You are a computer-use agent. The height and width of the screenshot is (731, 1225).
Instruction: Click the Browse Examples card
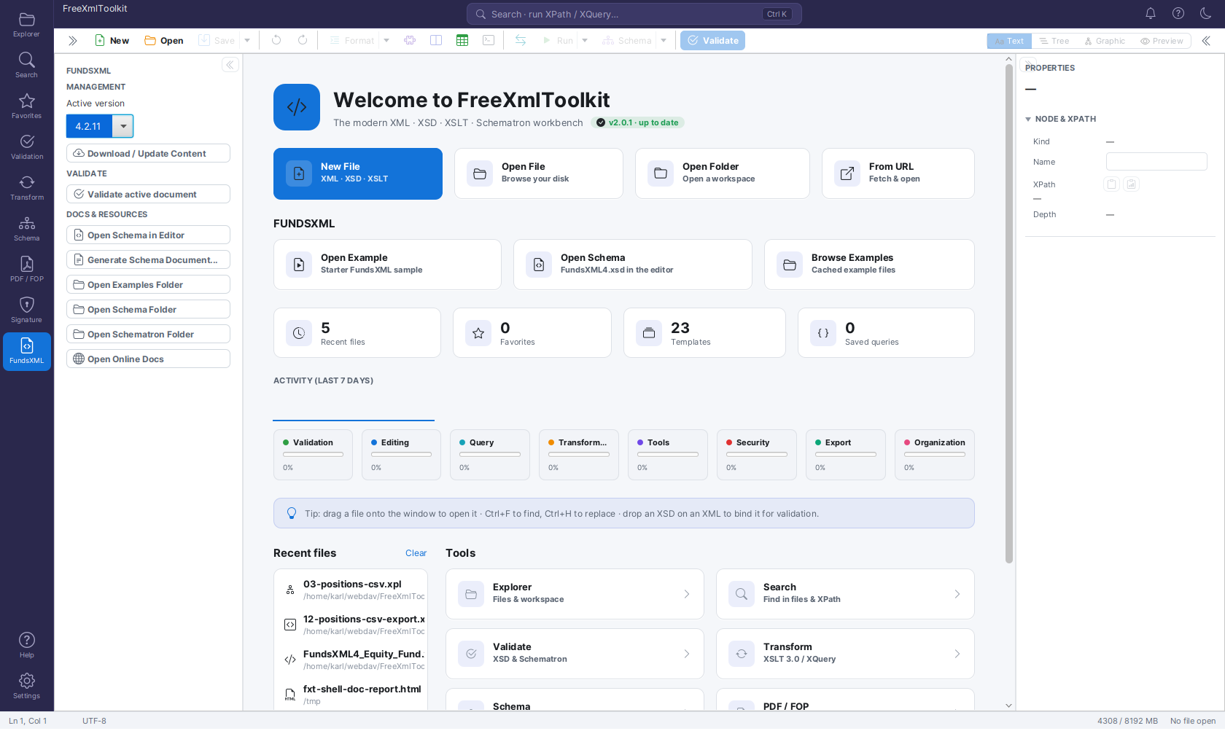[x=869, y=265]
